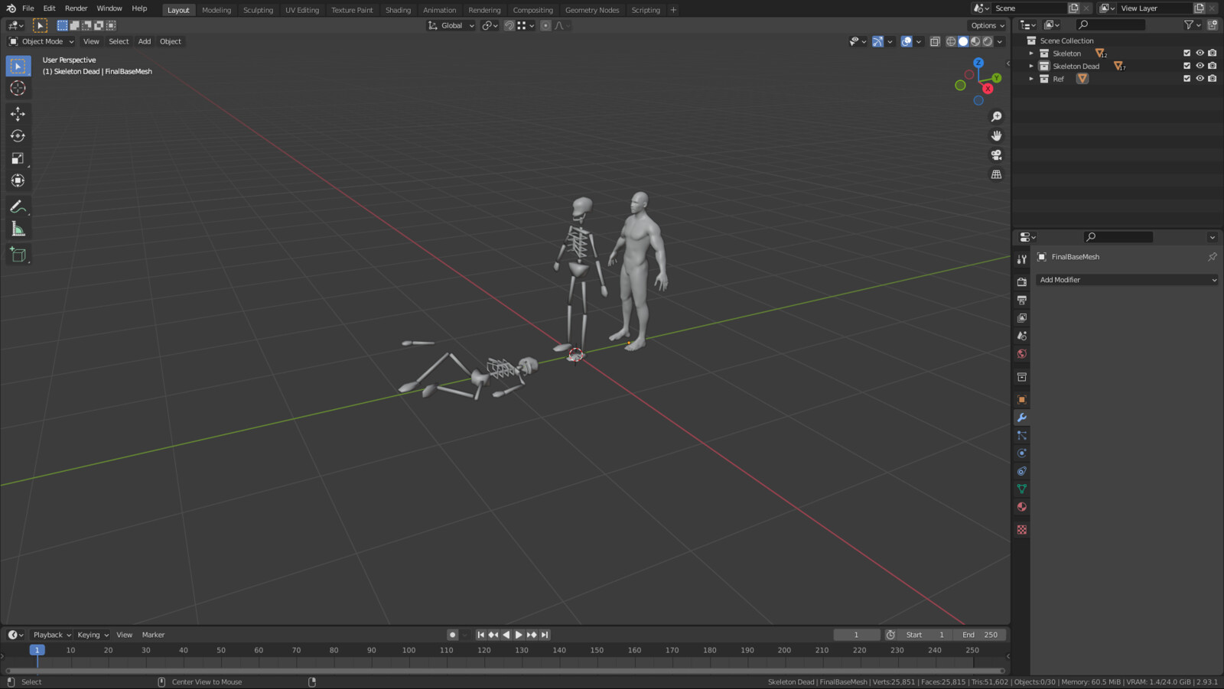Hide Ref collection with eye icon
The width and height of the screenshot is (1224, 689).
1200,79
